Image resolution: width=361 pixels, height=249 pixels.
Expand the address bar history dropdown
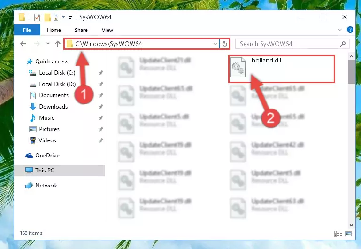coord(215,44)
